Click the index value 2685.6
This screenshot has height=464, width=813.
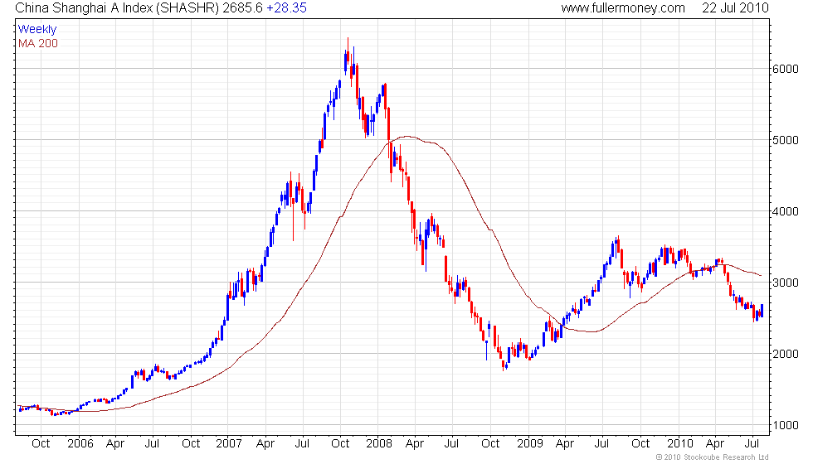(x=242, y=7)
